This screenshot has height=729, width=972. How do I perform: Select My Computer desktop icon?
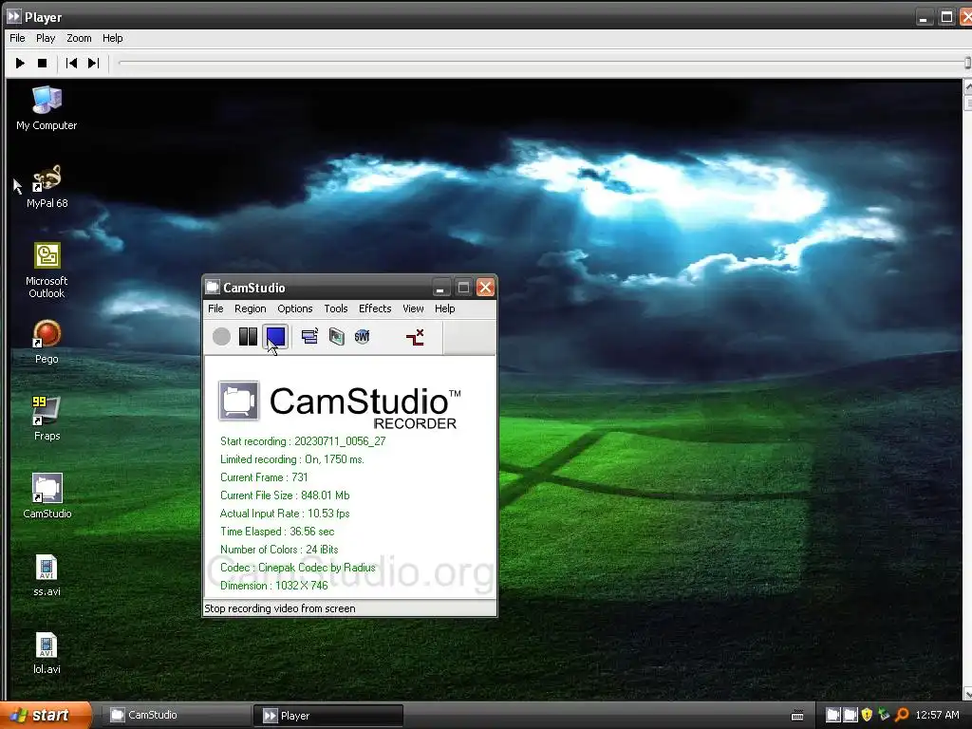pyautogui.click(x=47, y=108)
